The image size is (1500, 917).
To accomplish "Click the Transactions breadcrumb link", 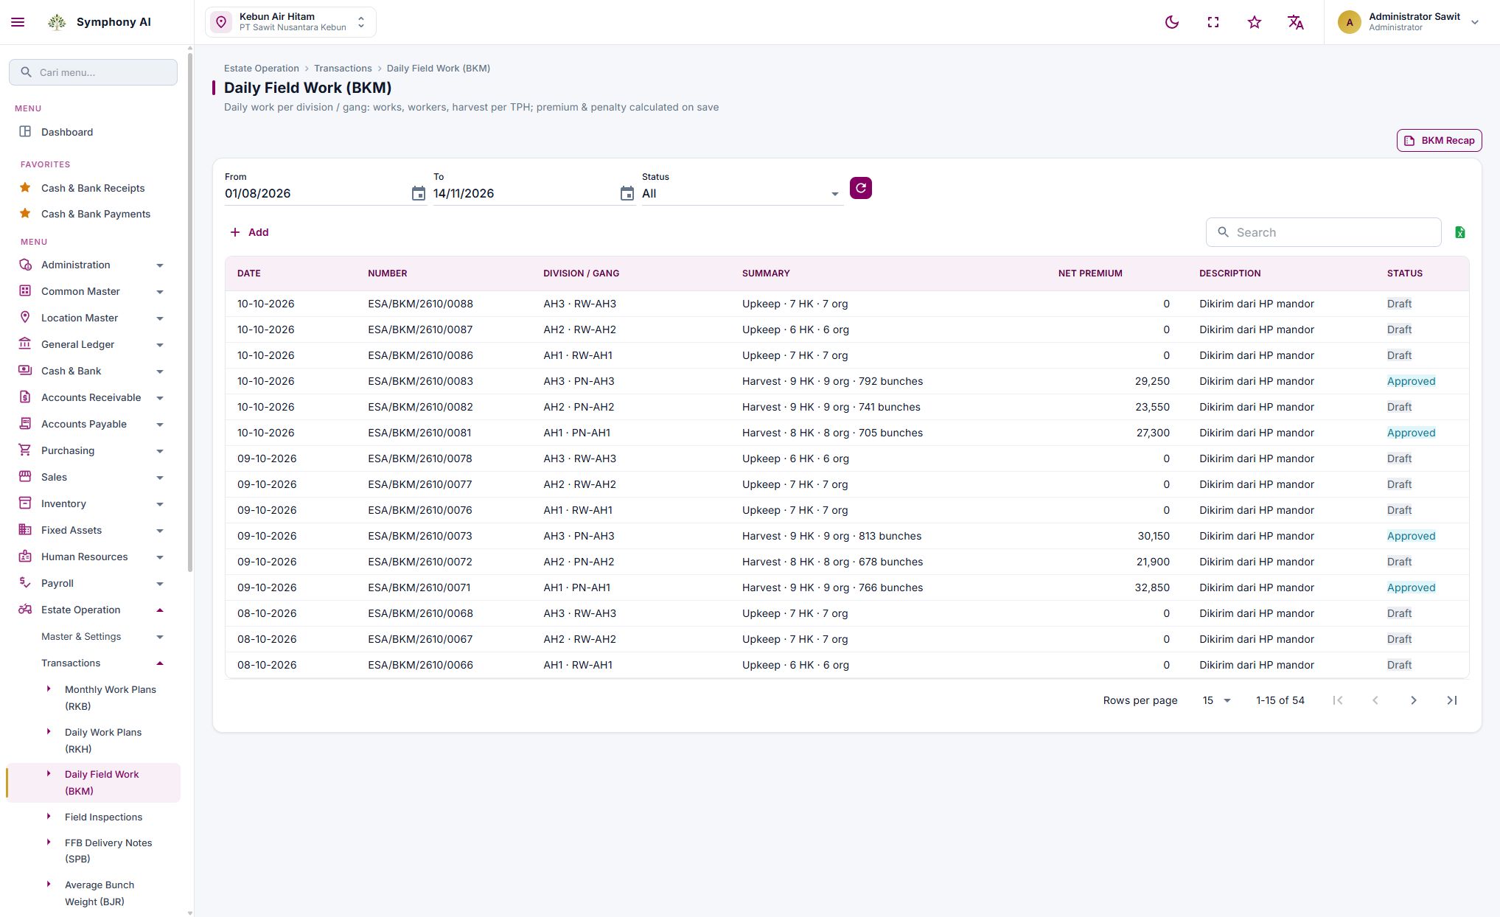I will (x=343, y=68).
